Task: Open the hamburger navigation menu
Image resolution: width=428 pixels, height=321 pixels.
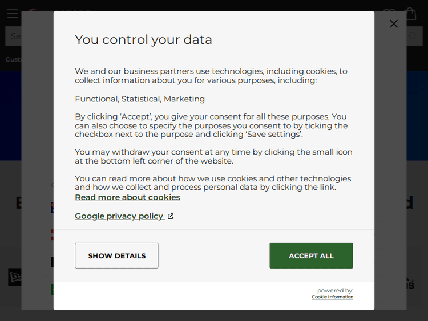Action: [x=13, y=14]
